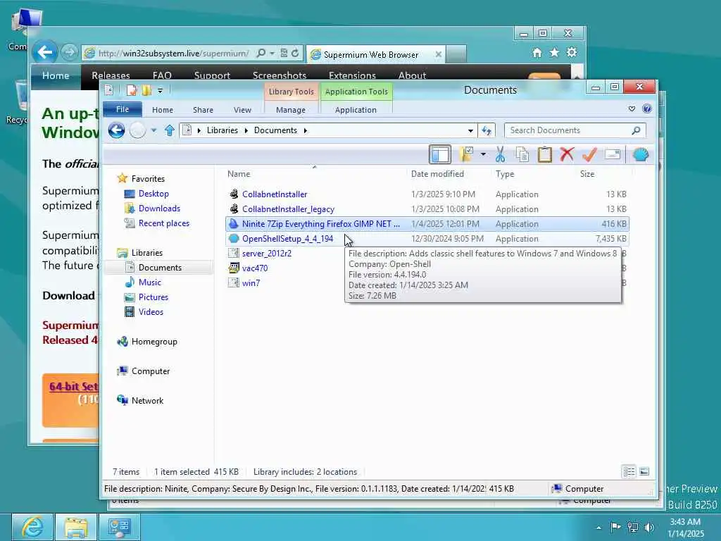Open the File ribbon tab

coord(123,109)
